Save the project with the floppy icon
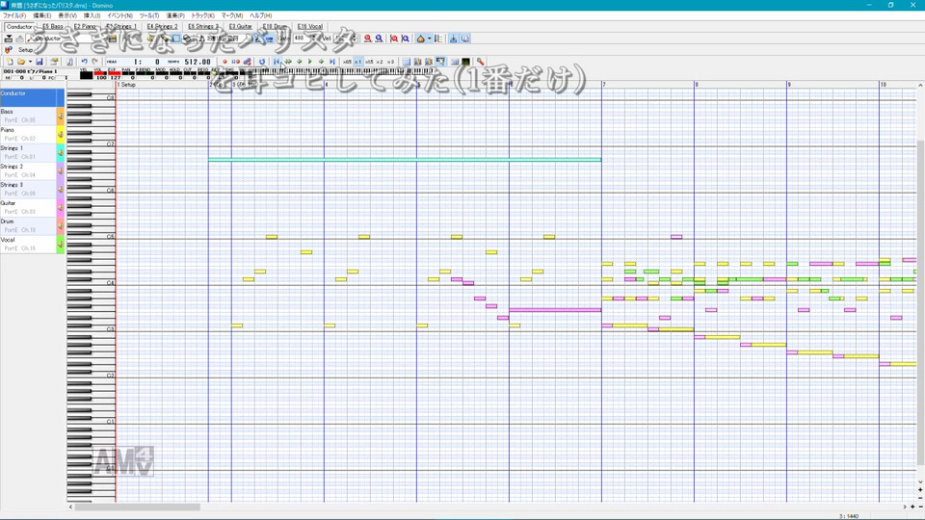The image size is (925, 520). click(40, 62)
